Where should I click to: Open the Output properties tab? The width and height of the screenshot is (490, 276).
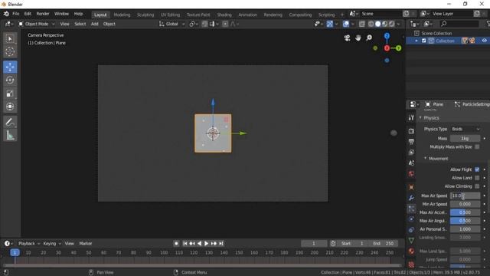(411, 142)
